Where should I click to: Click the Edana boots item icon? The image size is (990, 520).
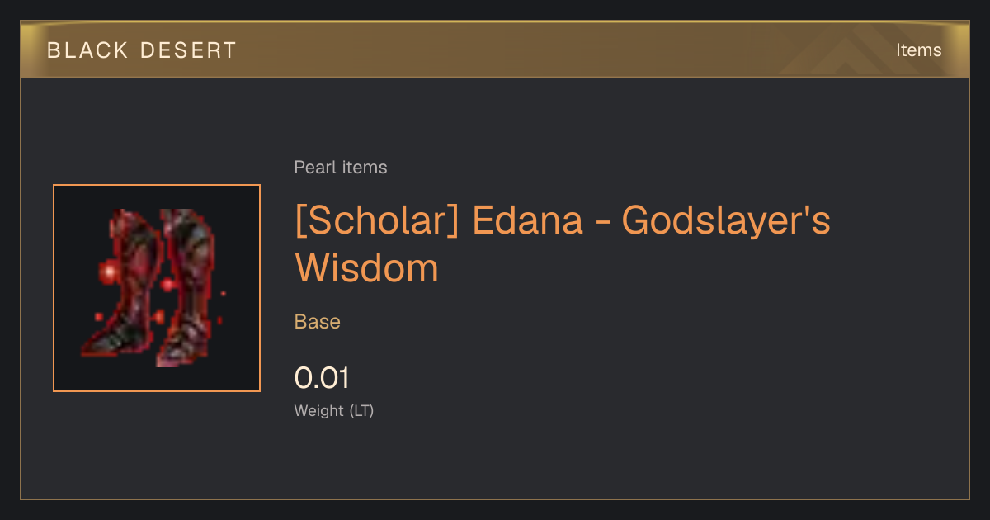157,288
